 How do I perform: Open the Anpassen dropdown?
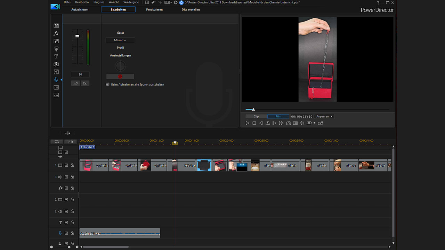(324, 117)
